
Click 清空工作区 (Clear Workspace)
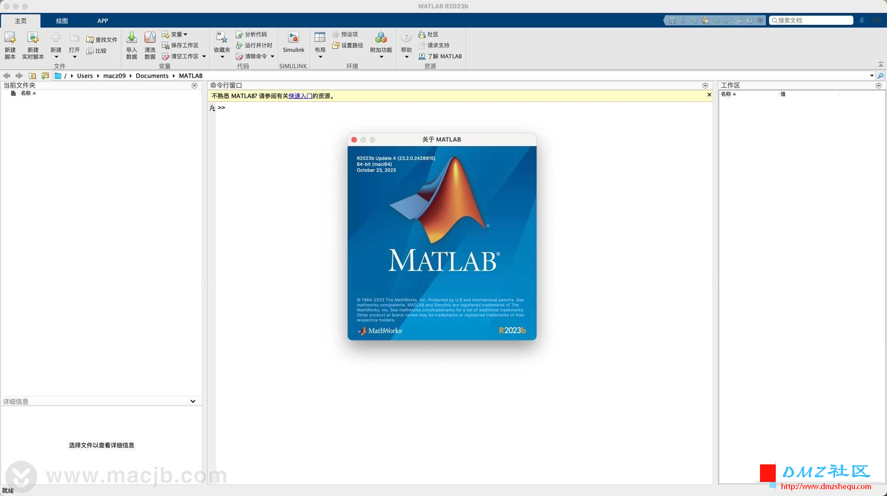click(180, 56)
